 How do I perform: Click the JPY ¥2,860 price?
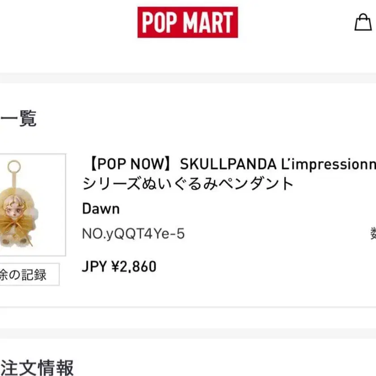[119, 266]
